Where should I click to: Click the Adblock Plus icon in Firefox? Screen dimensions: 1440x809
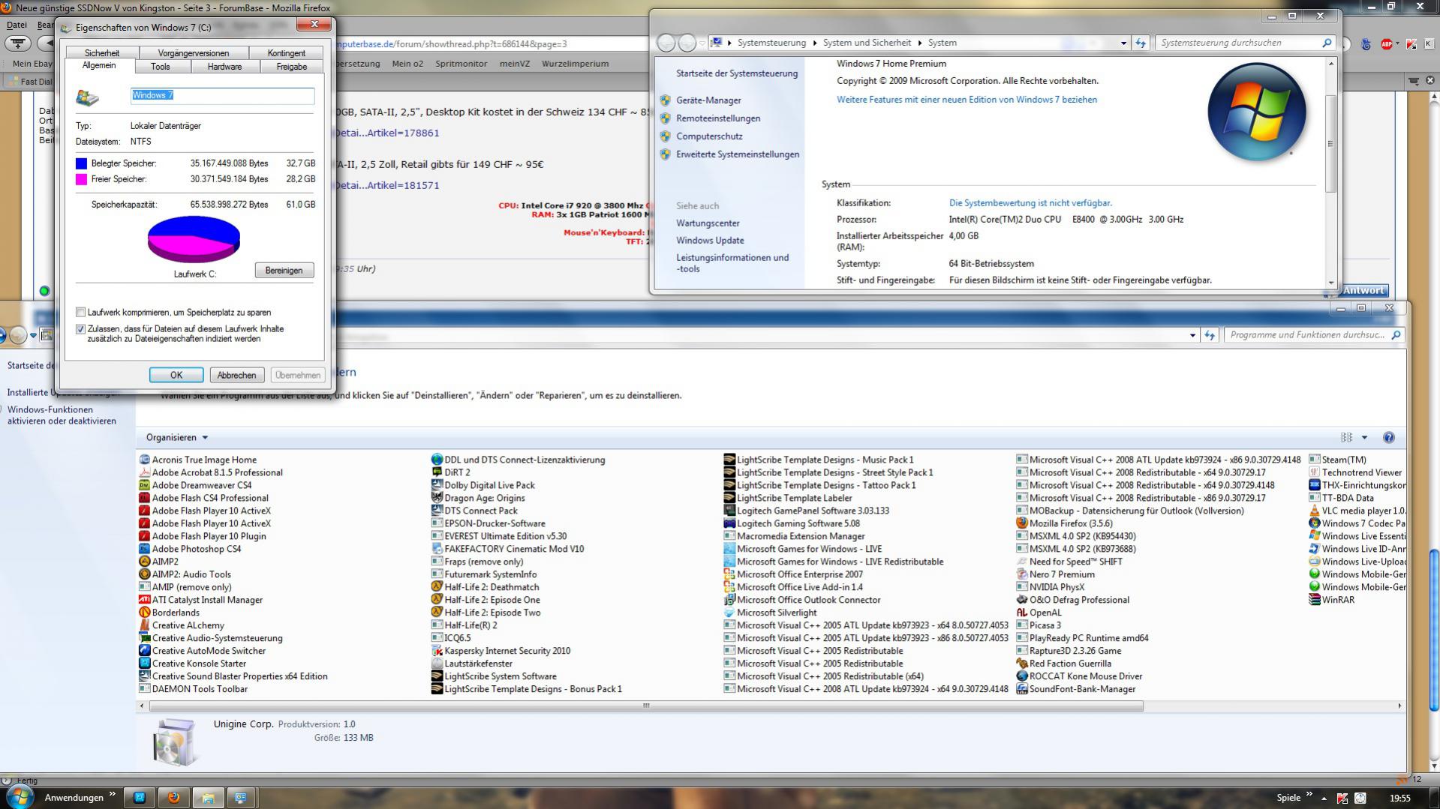[1387, 44]
